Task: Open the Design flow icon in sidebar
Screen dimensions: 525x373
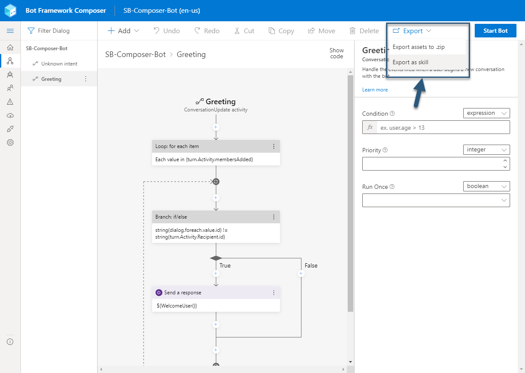Action: [x=10, y=61]
